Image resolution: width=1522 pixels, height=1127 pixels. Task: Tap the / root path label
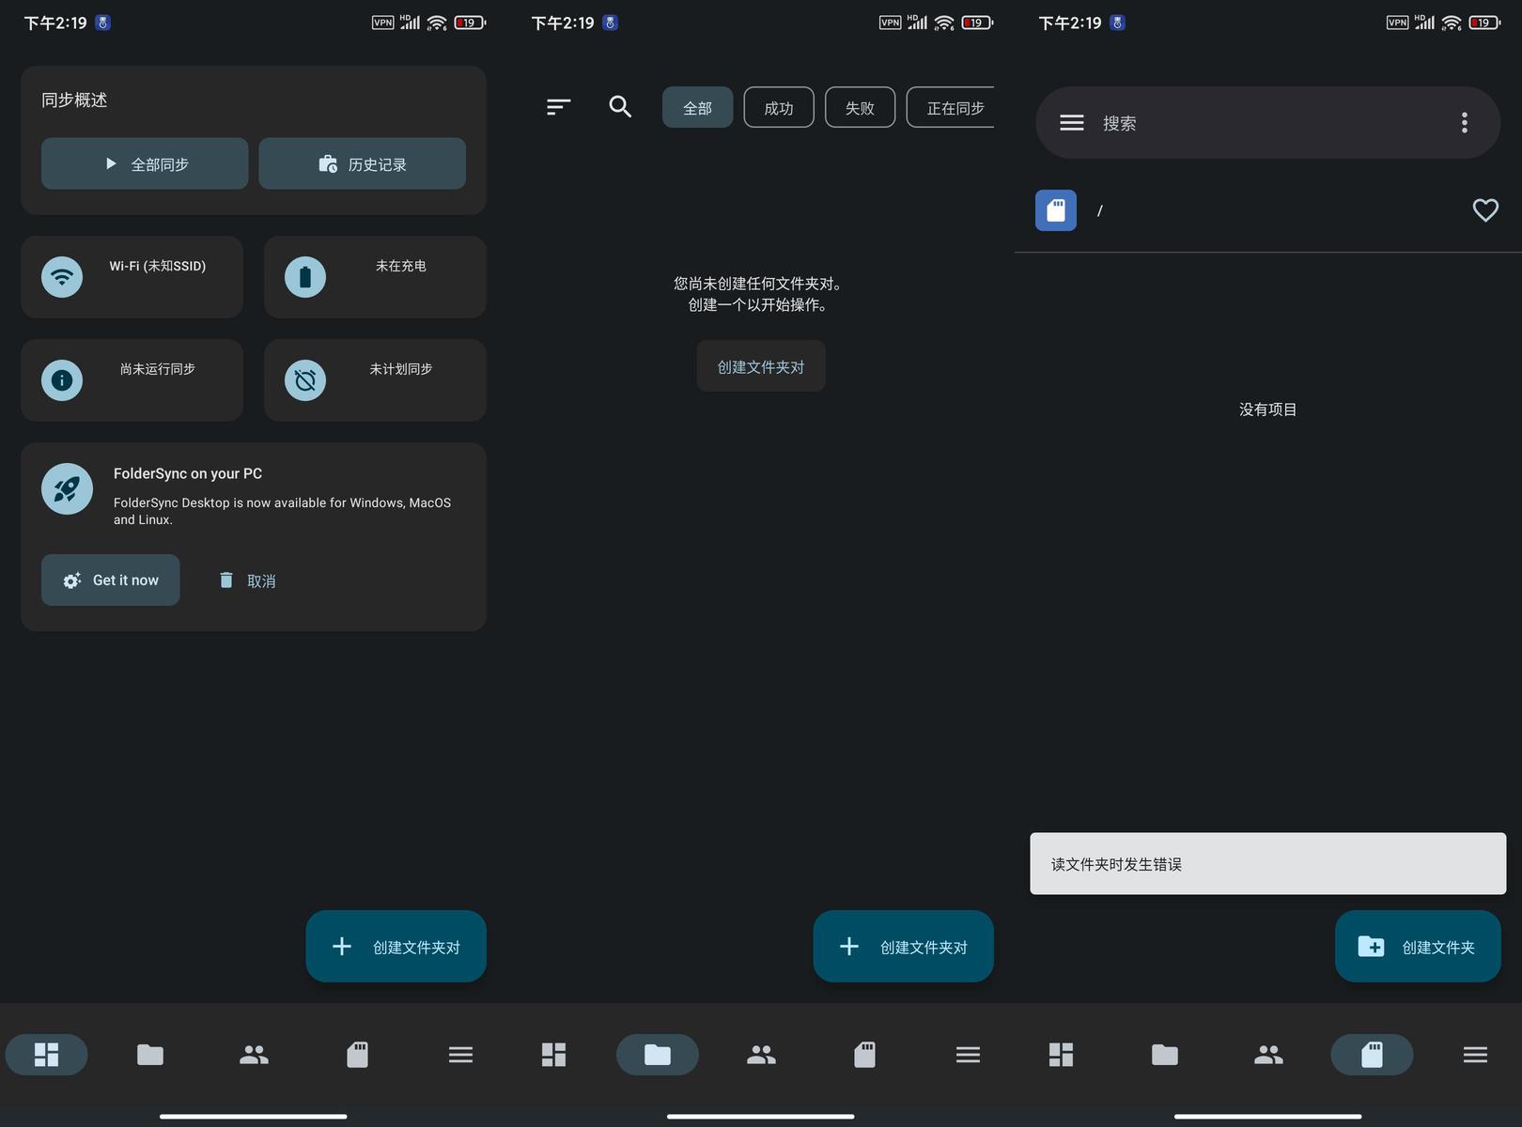[x=1100, y=210]
